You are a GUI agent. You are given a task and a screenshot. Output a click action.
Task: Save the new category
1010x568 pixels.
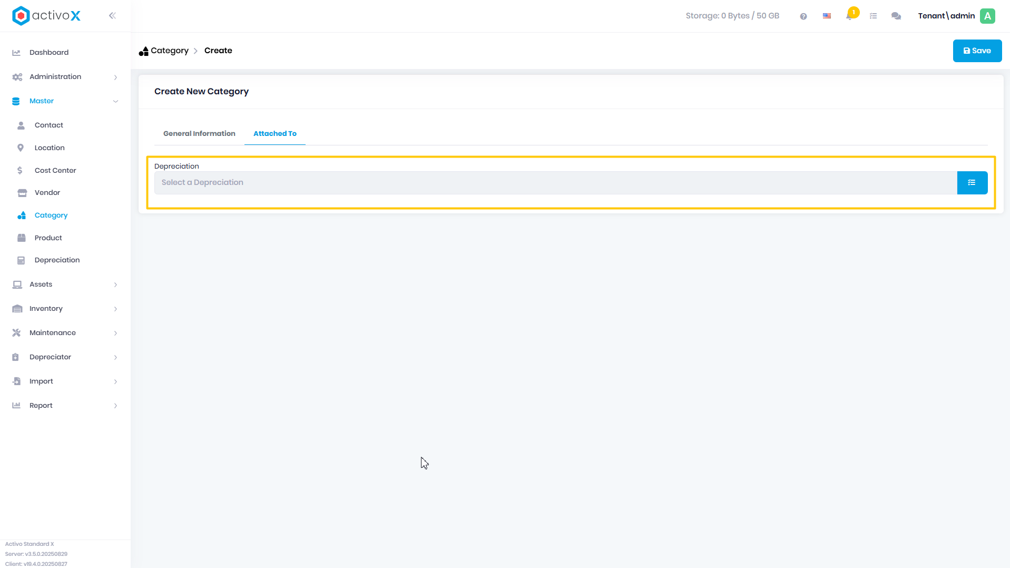(977, 51)
